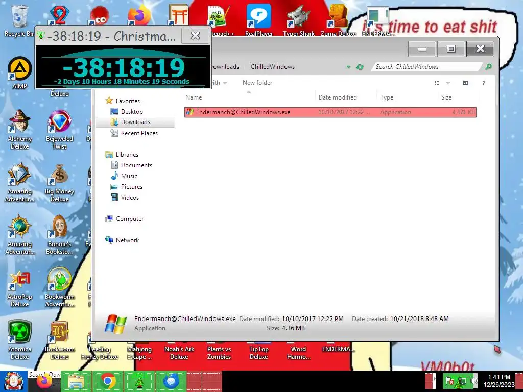Open the Pictures library
The height and width of the screenshot is (392, 523).
(127, 187)
